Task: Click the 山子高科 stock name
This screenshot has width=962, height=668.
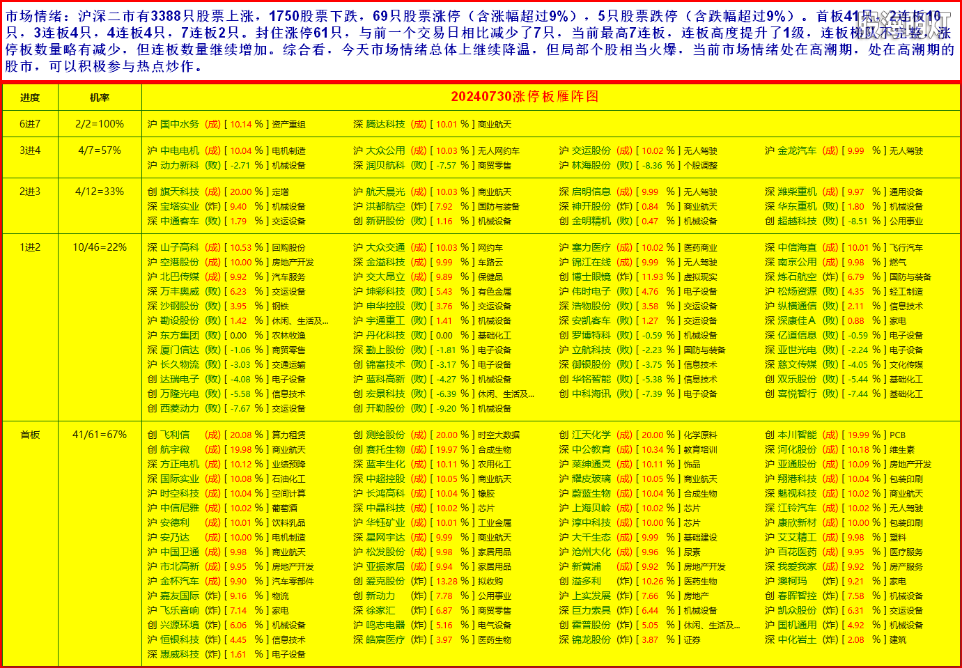Action: [179, 247]
